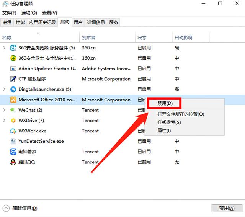This screenshot has height=217, width=245.
Task: Sort by the 名称 column header
Action: click(7, 38)
